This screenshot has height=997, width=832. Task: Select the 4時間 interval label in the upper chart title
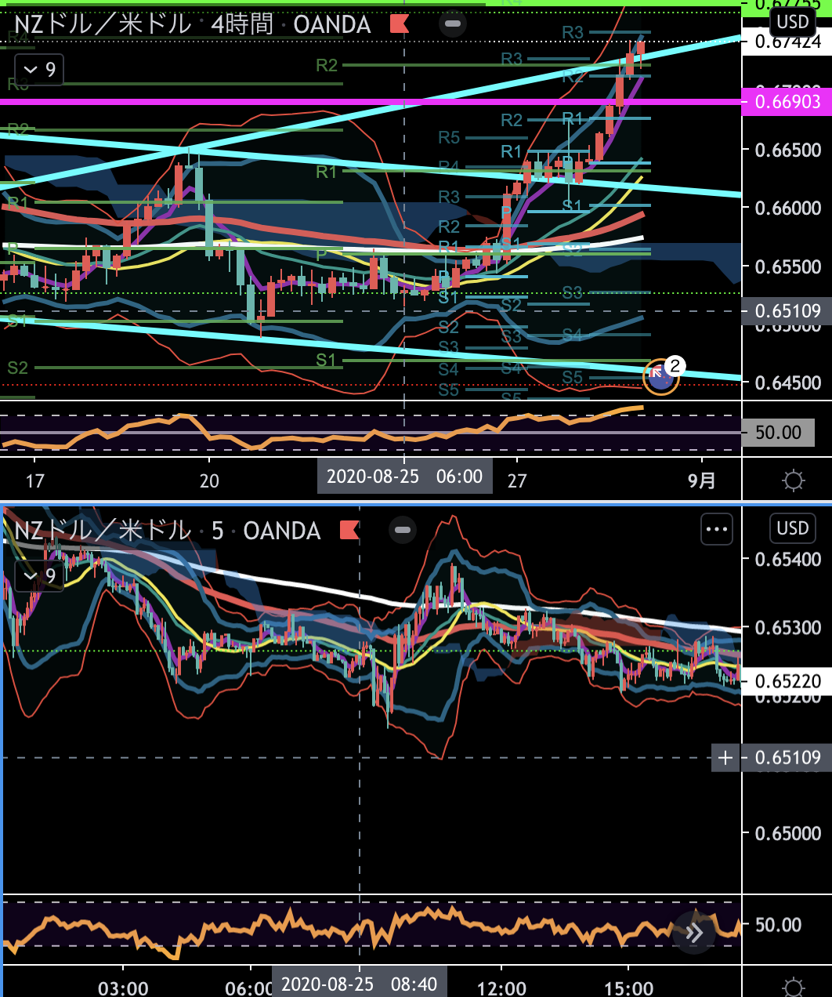242,24
